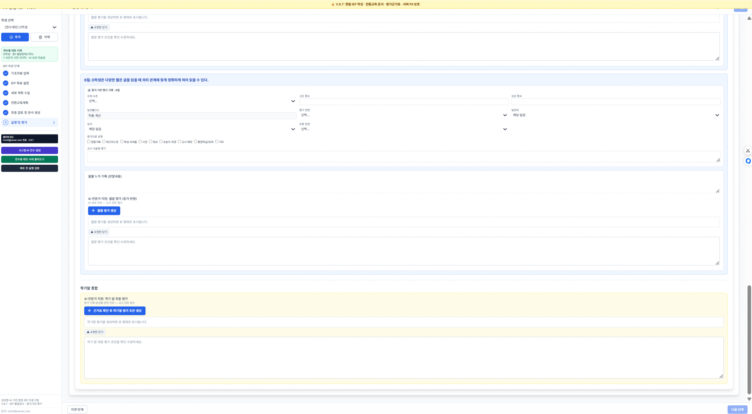Check the 기타 evidence checkbox
Image resolution: width=752 pixels, height=414 pixels.
pyautogui.click(x=217, y=142)
